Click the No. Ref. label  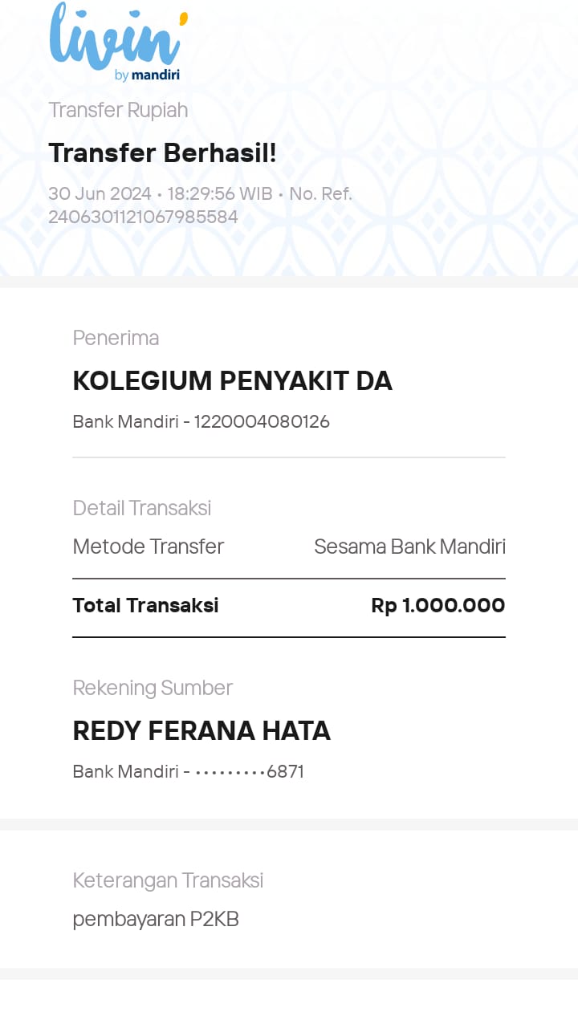(320, 194)
